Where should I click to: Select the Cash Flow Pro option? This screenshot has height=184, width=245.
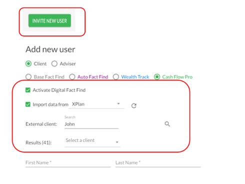coord(157,77)
